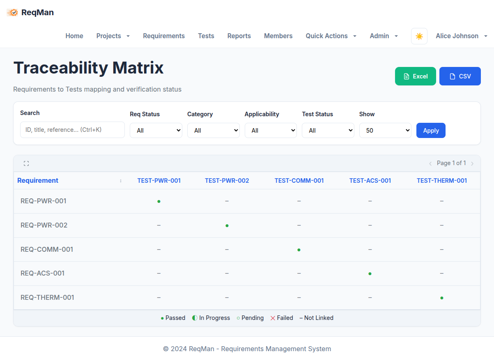
Task: Select the REQ-PWR-001 row label
Action: coord(44,201)
